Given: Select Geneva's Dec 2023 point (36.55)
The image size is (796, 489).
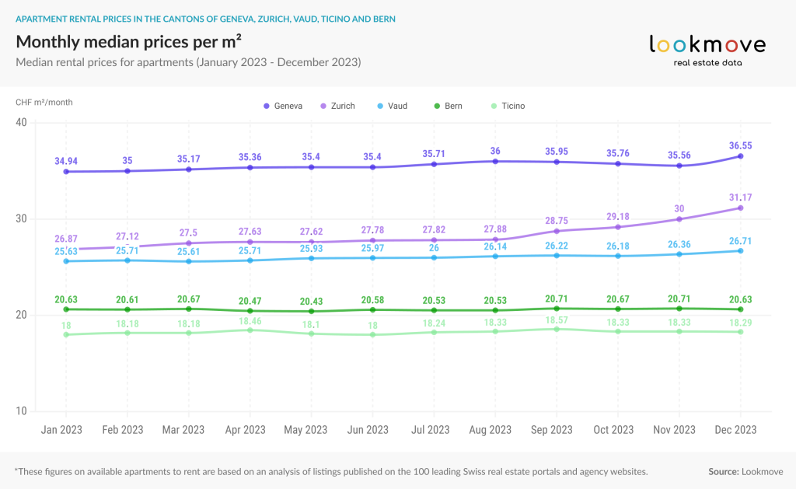Looking at the screenshot, I should coord(741,156).
